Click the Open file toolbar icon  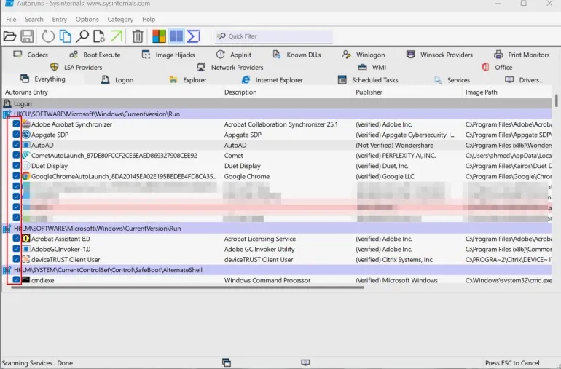click(9, 36)
